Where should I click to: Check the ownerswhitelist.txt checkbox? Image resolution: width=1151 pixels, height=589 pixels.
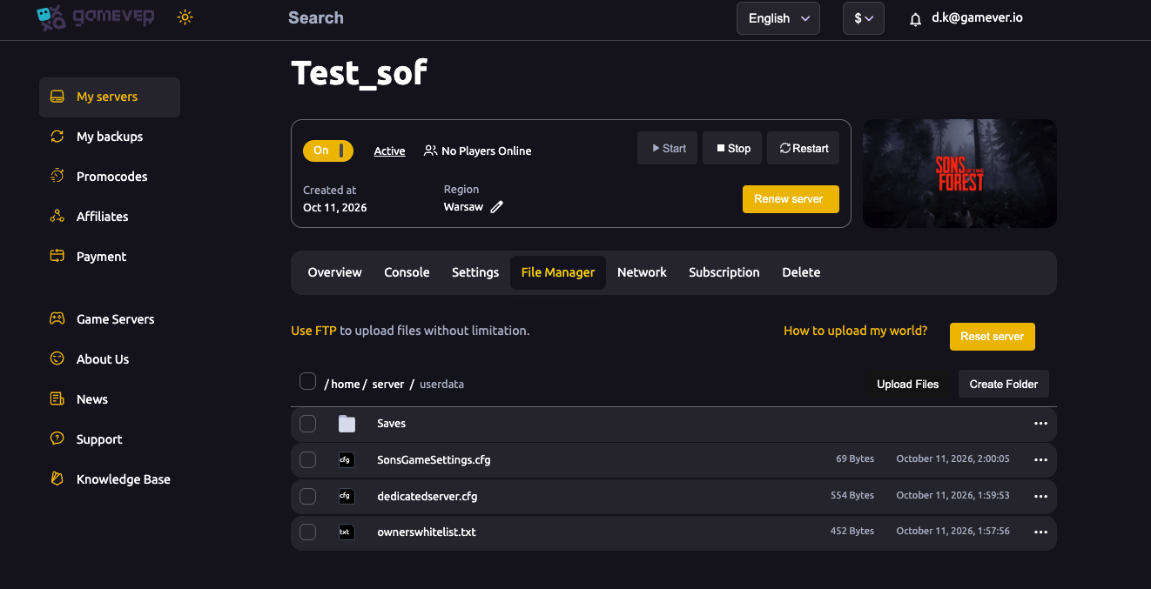(307, 532)
